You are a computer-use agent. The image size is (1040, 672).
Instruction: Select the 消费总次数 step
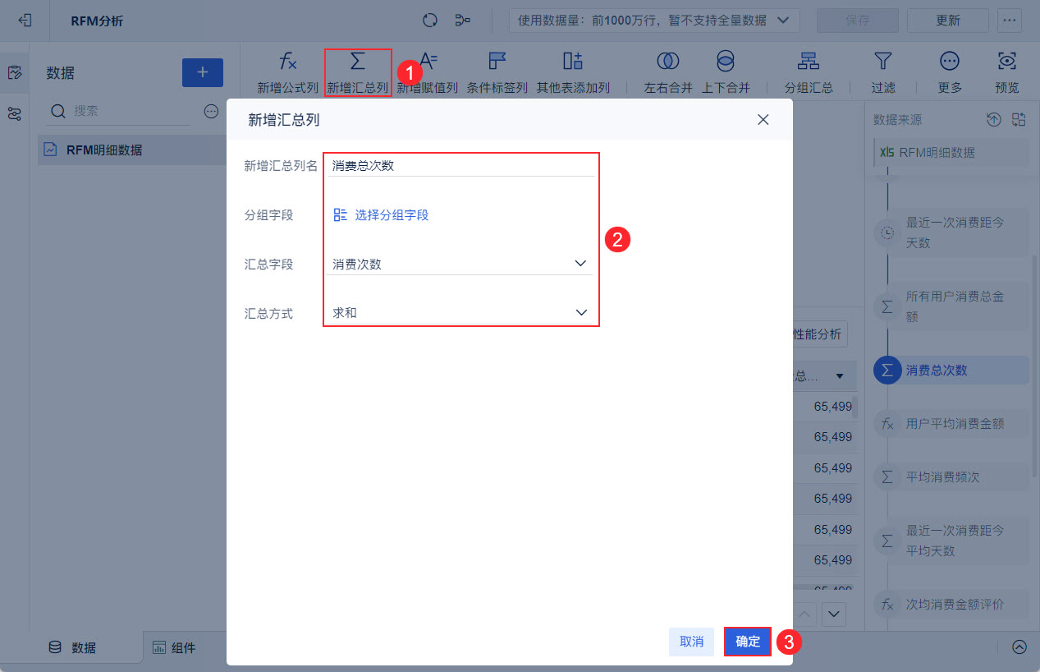pos(952,371)
